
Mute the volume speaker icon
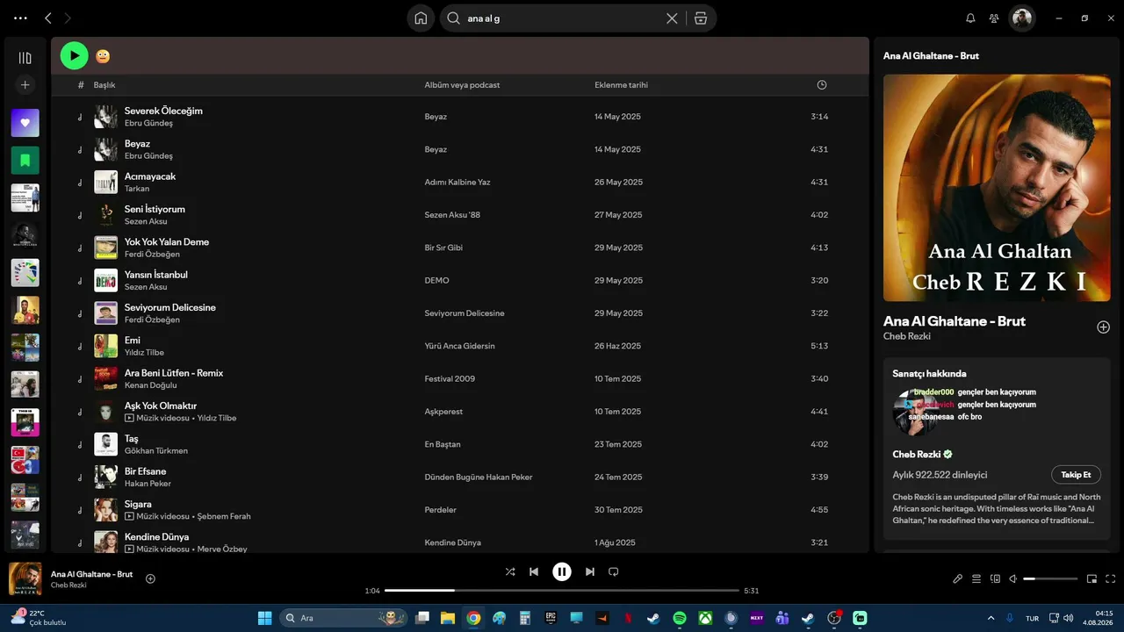coord(1012,578)
